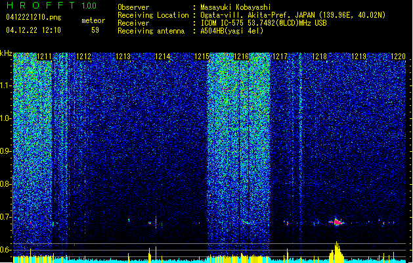Click the 'Observer' field label

[133, 7]
